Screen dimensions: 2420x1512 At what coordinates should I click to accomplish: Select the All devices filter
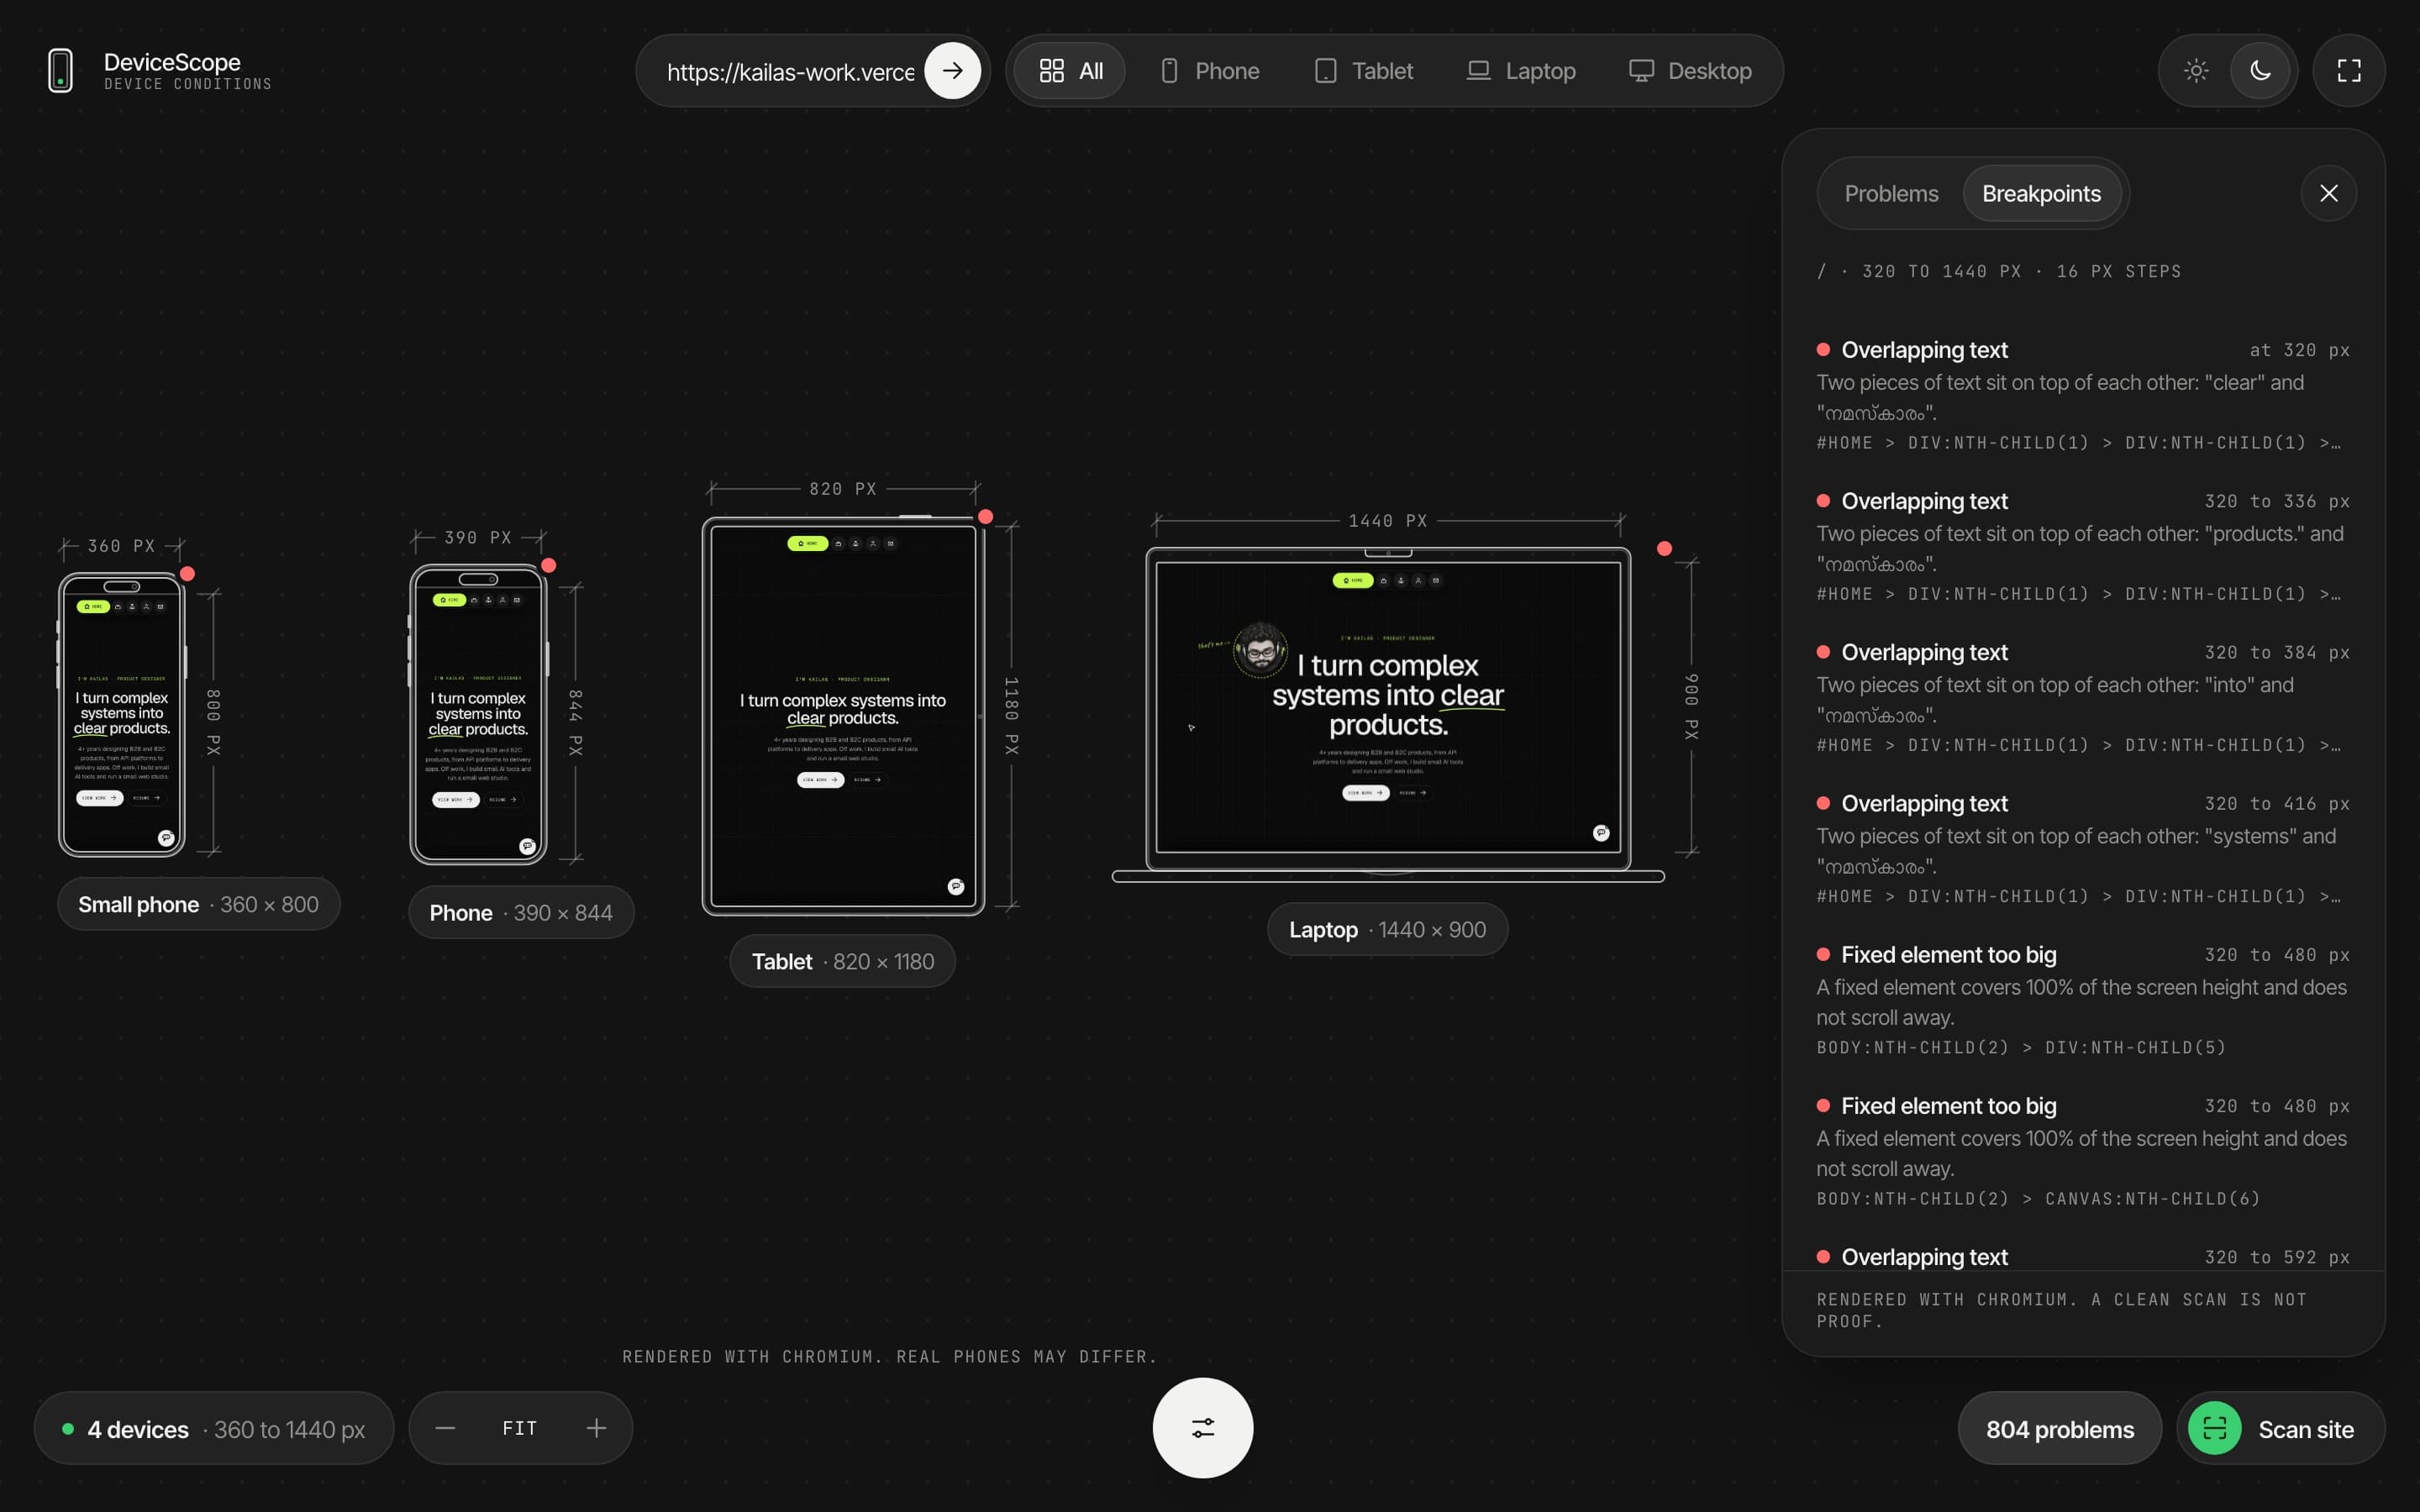coord(1070,71)
